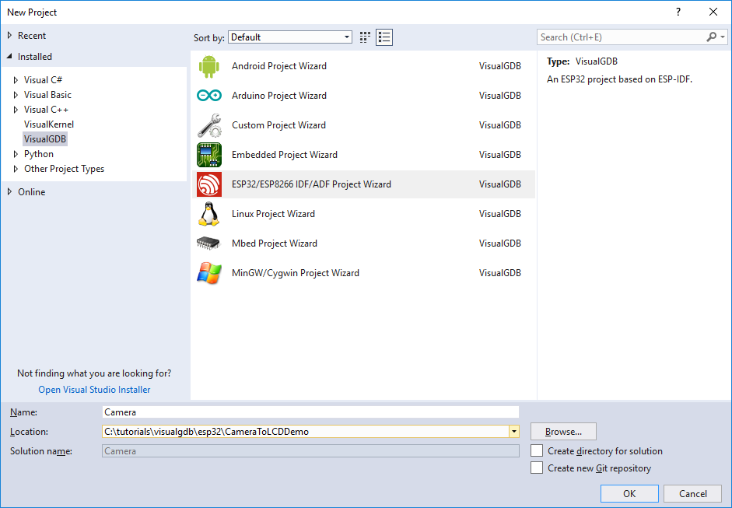Select Android Project Wizard template name
Viewport: 732px width, 508px height.
[x=279, y=66]
